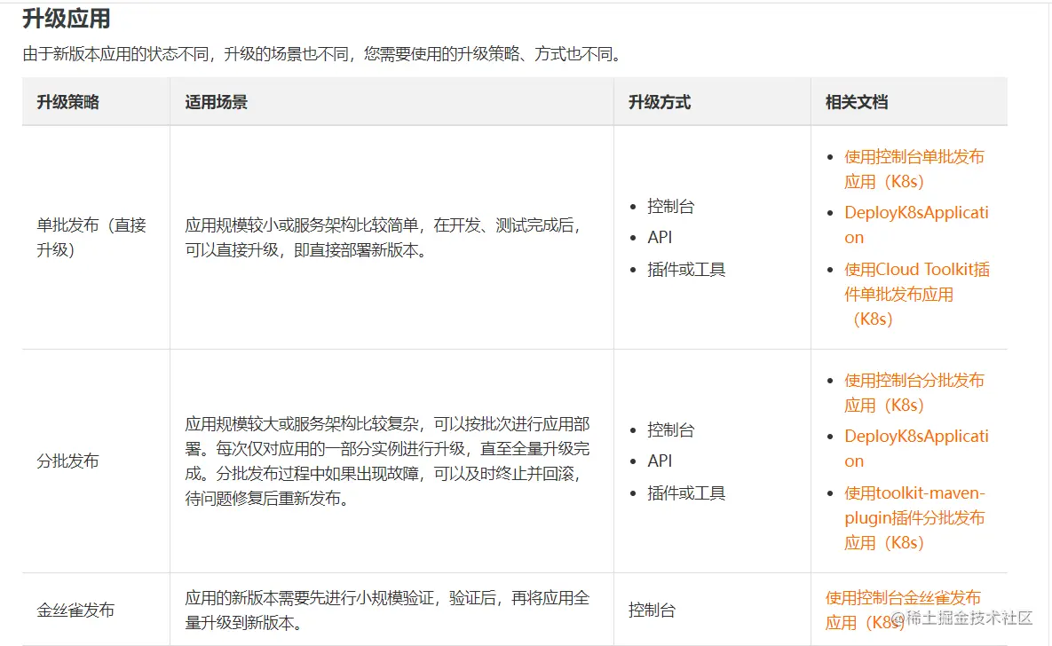The image size is (1052, 646).
Task: Click 插件或工具 bullet in 单批发布 row
Action: click(686, 269)
